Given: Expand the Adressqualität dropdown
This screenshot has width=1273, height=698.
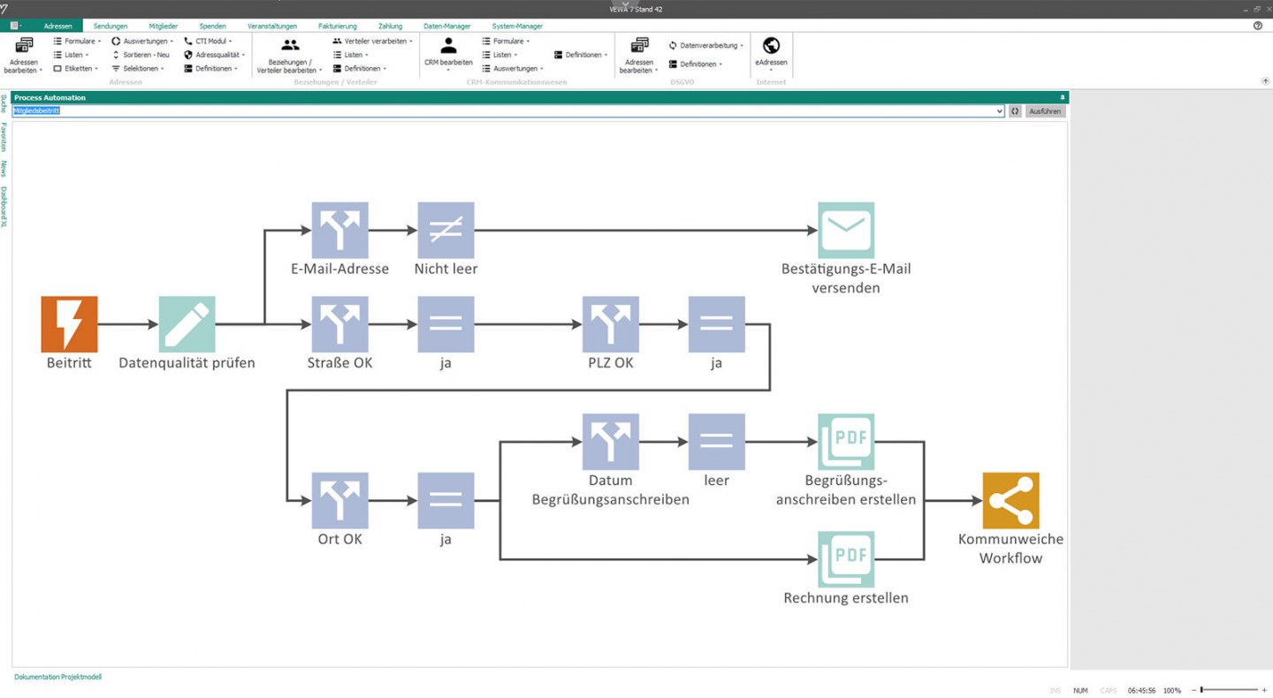Looking at the screenshot, I should (x=215, y=55).
